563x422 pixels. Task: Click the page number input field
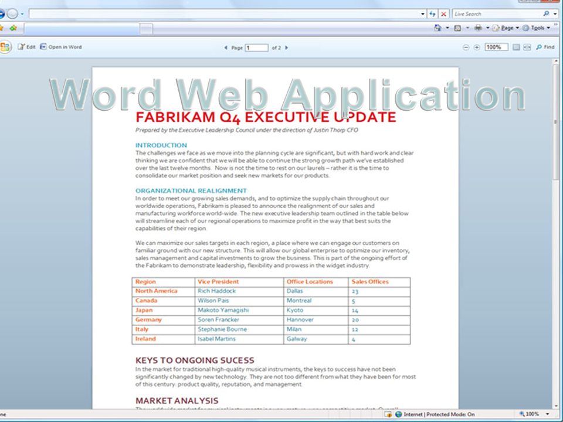[x=256, y=47]
